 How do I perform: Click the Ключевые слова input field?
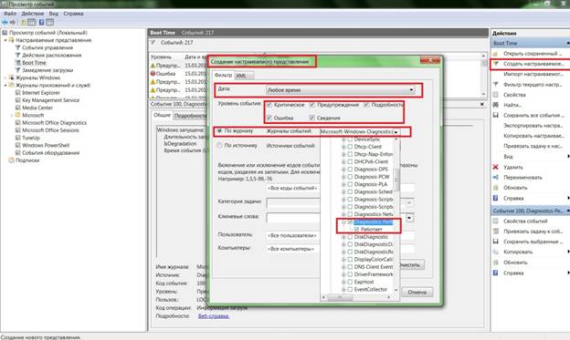pos(293,217)
